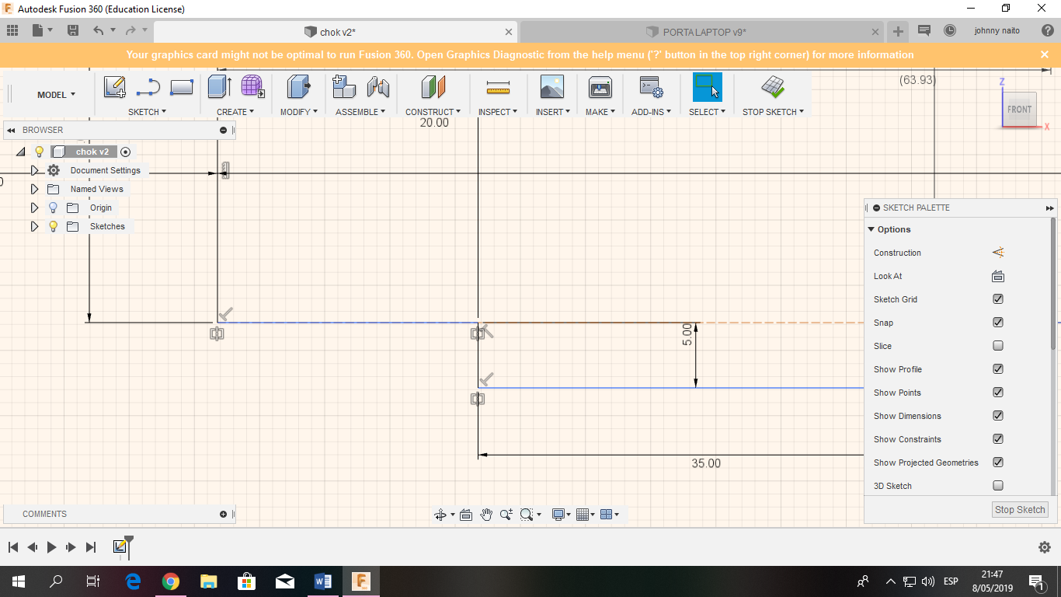Viewport: 1061px width, 597px height.
Task: Expand the Sketches tree node
Action: [x=34, y=226]
